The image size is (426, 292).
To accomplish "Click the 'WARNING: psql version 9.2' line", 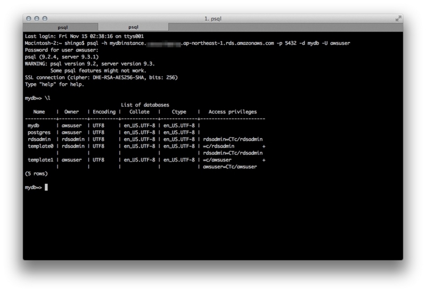I will click(x=89, y=63).
